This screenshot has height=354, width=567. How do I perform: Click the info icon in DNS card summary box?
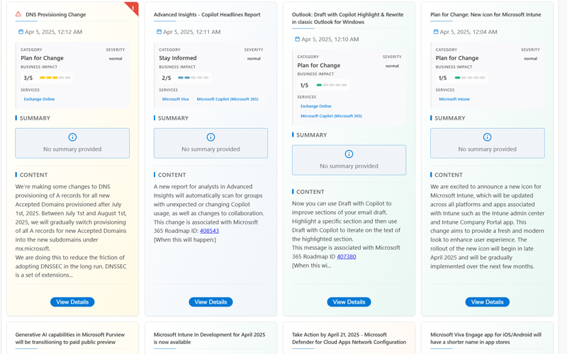pos(72,137)
